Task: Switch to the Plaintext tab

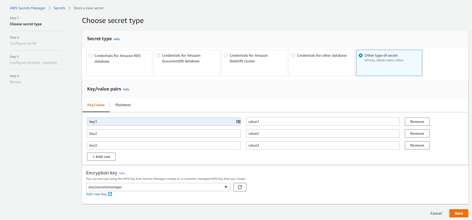Action: 123,105
